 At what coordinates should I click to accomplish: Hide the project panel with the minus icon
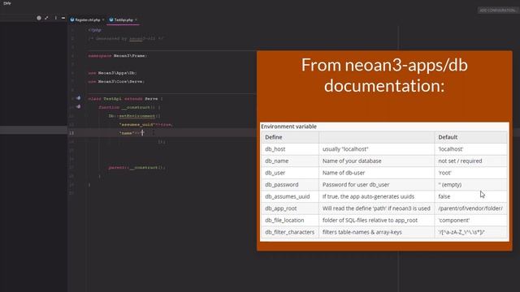coord(63,18)
